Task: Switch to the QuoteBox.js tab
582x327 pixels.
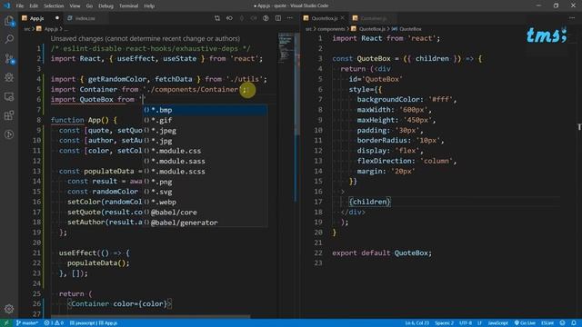Action: pos(325,18)
